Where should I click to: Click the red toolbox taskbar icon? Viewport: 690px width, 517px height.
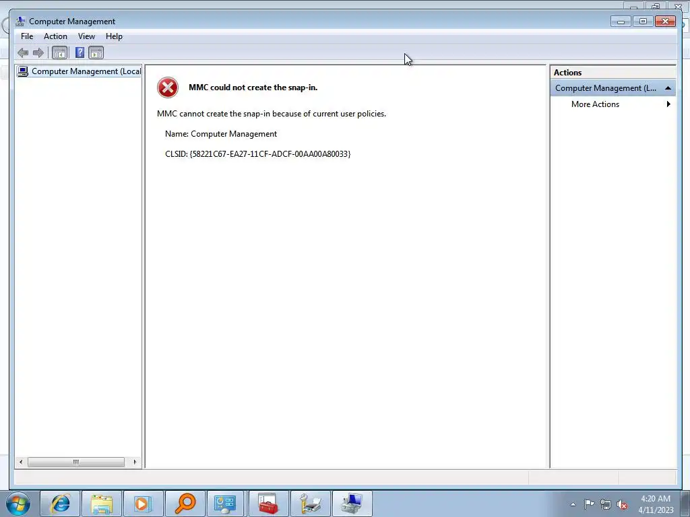(x=268, y=504)
